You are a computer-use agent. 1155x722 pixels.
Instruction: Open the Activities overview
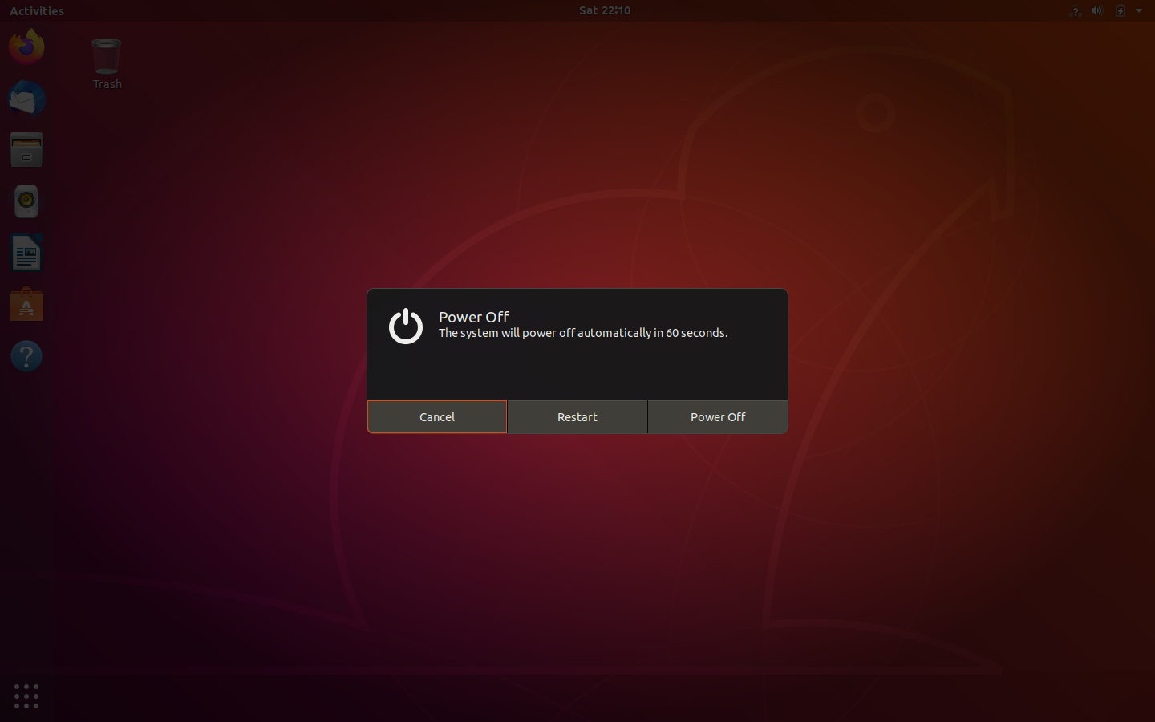click(x=37, y=10)
